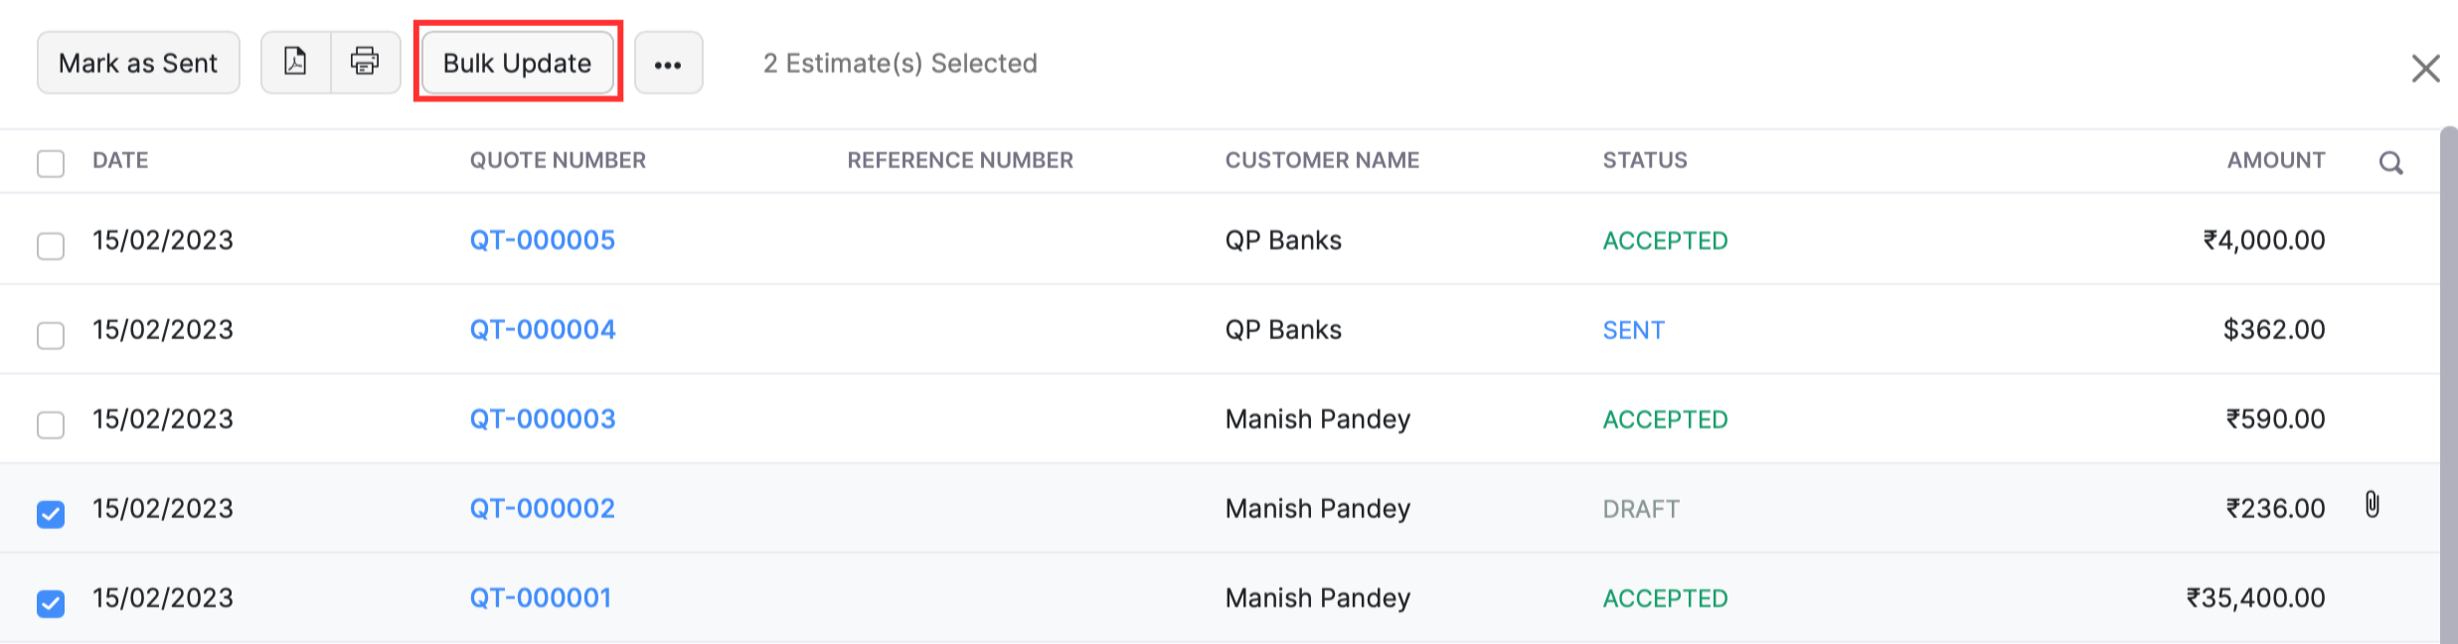The width and height of the screenshot is (2458, 644).
Task: Click the PDF export icon
Action: click(x=295, y=63)
